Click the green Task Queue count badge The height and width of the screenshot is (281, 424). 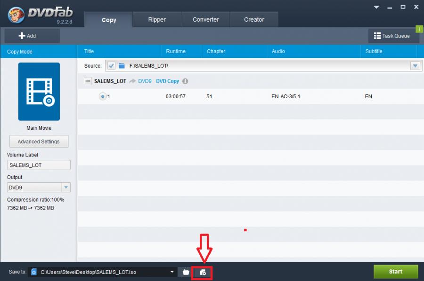point(419,29)
